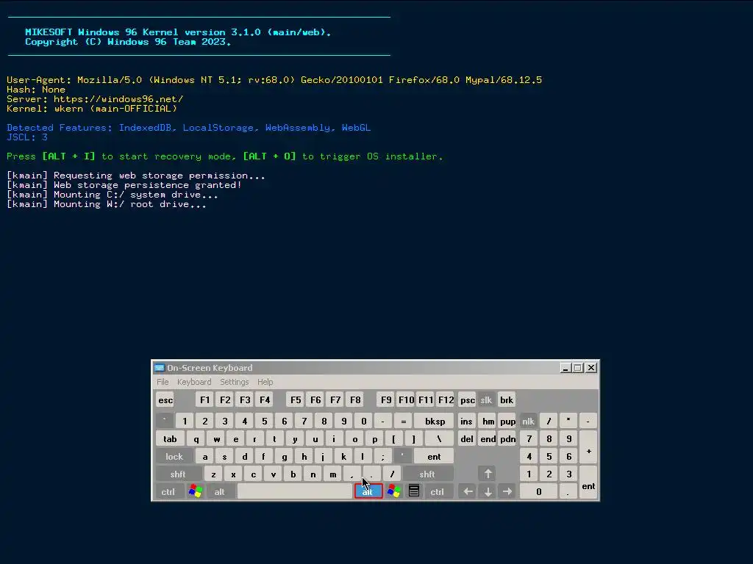This screenshot has height=564, width=753.
Task: Click the F5 key
Action: pyautogui.click(x=296, y=400)
